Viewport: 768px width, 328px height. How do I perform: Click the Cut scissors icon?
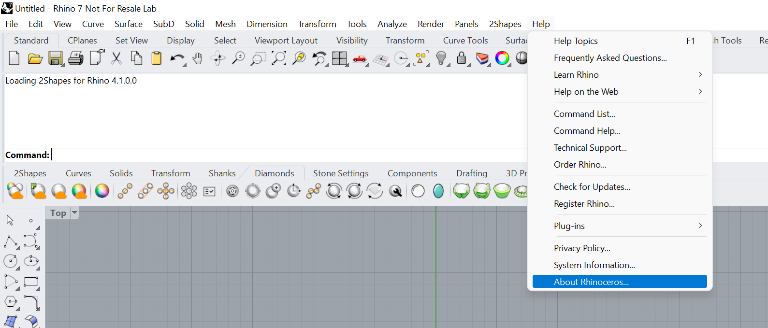coord(116,58)
